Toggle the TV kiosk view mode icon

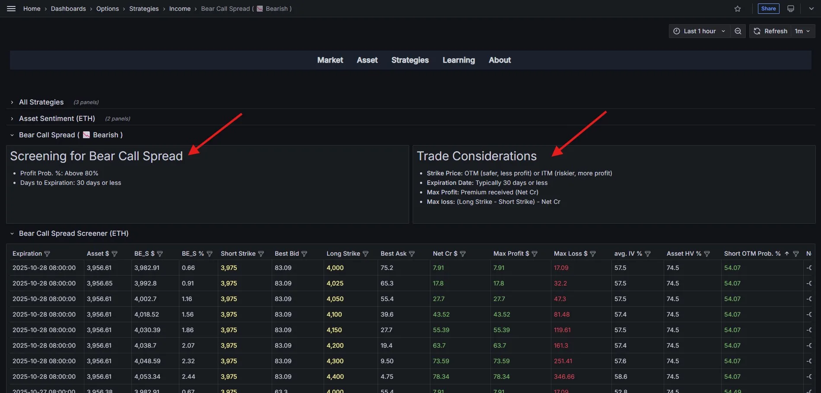(x=791, y=9)
